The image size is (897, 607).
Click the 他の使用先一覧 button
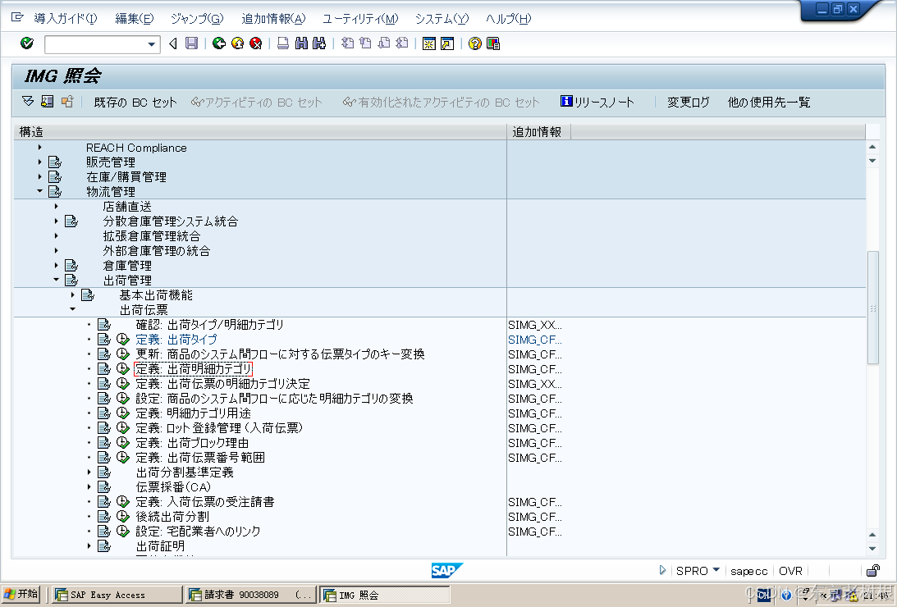click(x=769, y=103)
